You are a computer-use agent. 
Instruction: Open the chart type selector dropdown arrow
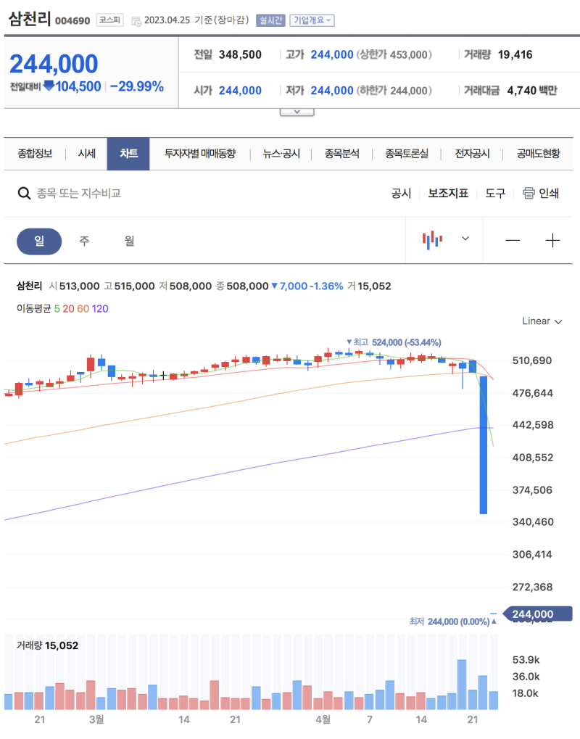465,239
